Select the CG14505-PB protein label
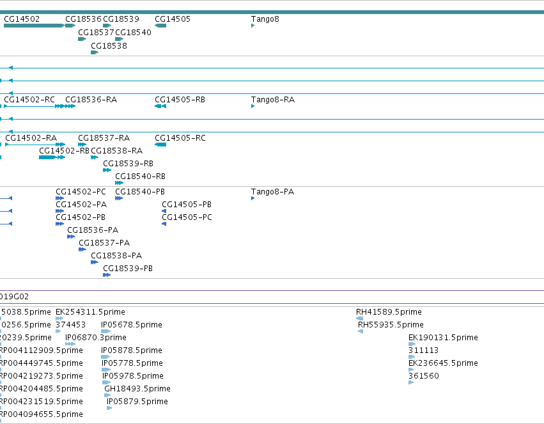This screenshot has height=424, width=544. 187,205
